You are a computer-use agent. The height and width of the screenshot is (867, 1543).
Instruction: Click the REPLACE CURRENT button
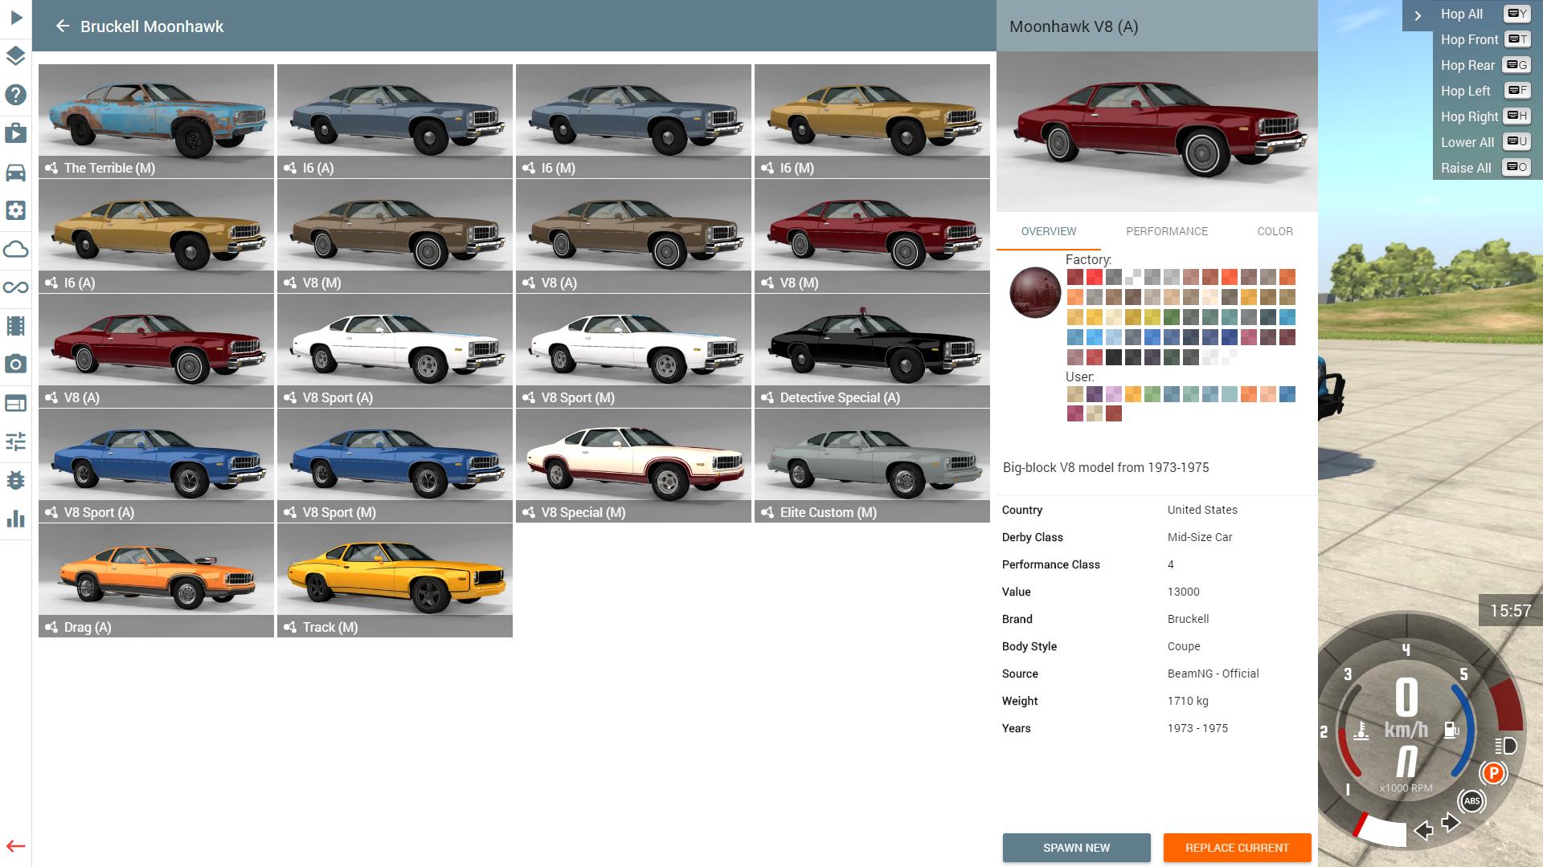pyautogui.click(x=1237, y=848)
